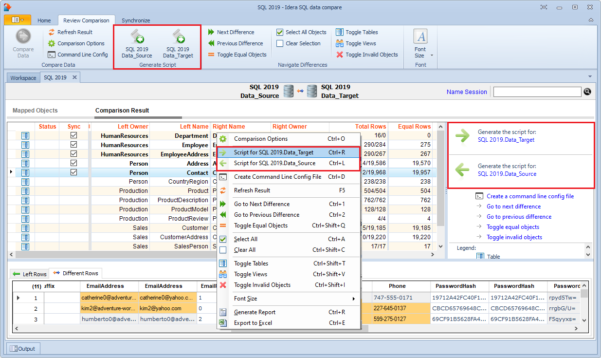
Task: Expand the Font Size submenu in context menu
Action: coord(288,299)
